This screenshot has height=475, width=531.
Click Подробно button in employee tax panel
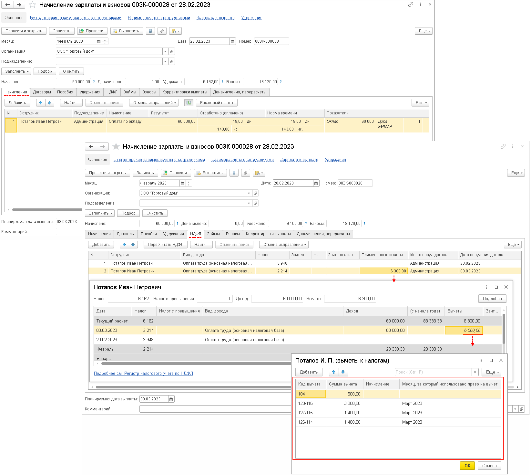(492, 299)
